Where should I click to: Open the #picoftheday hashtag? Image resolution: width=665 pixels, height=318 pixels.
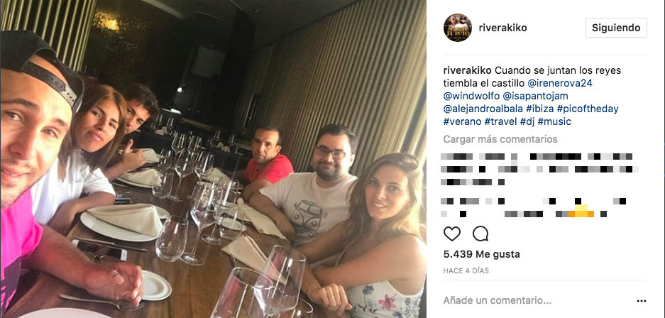[x=588, y=109]
